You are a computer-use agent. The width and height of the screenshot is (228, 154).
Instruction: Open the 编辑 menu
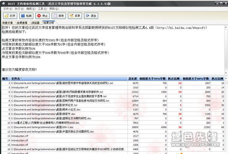point(31,9)
